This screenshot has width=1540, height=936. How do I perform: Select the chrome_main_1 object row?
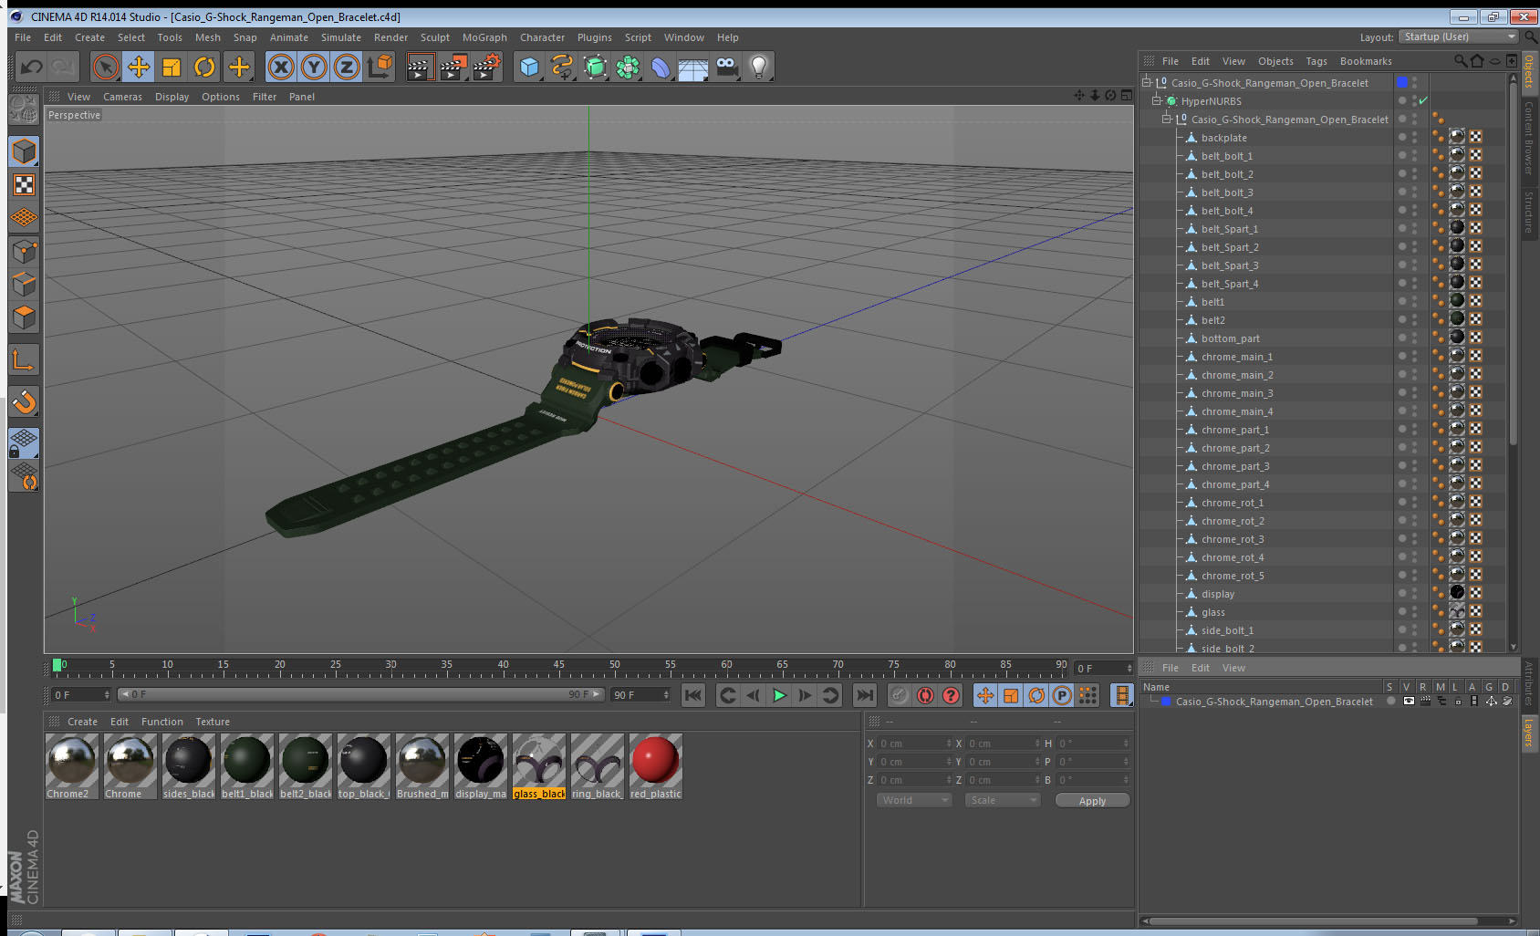point(1236,356)
